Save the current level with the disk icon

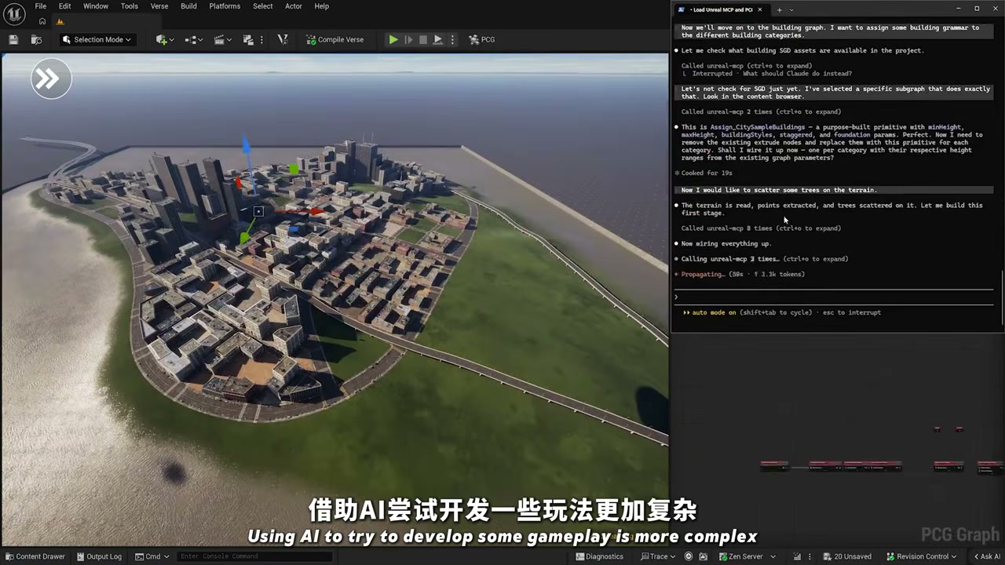[13, 39]
